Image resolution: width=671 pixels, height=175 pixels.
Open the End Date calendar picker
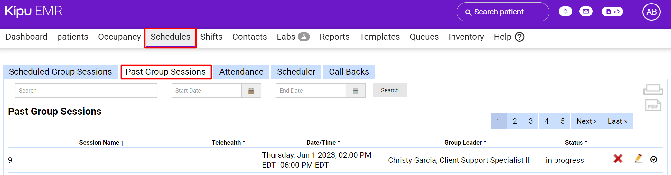point(355,91)
